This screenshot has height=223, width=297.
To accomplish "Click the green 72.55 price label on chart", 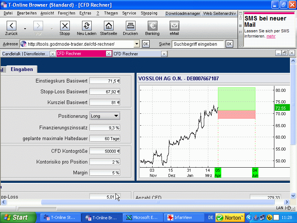I will click(282, 108).
